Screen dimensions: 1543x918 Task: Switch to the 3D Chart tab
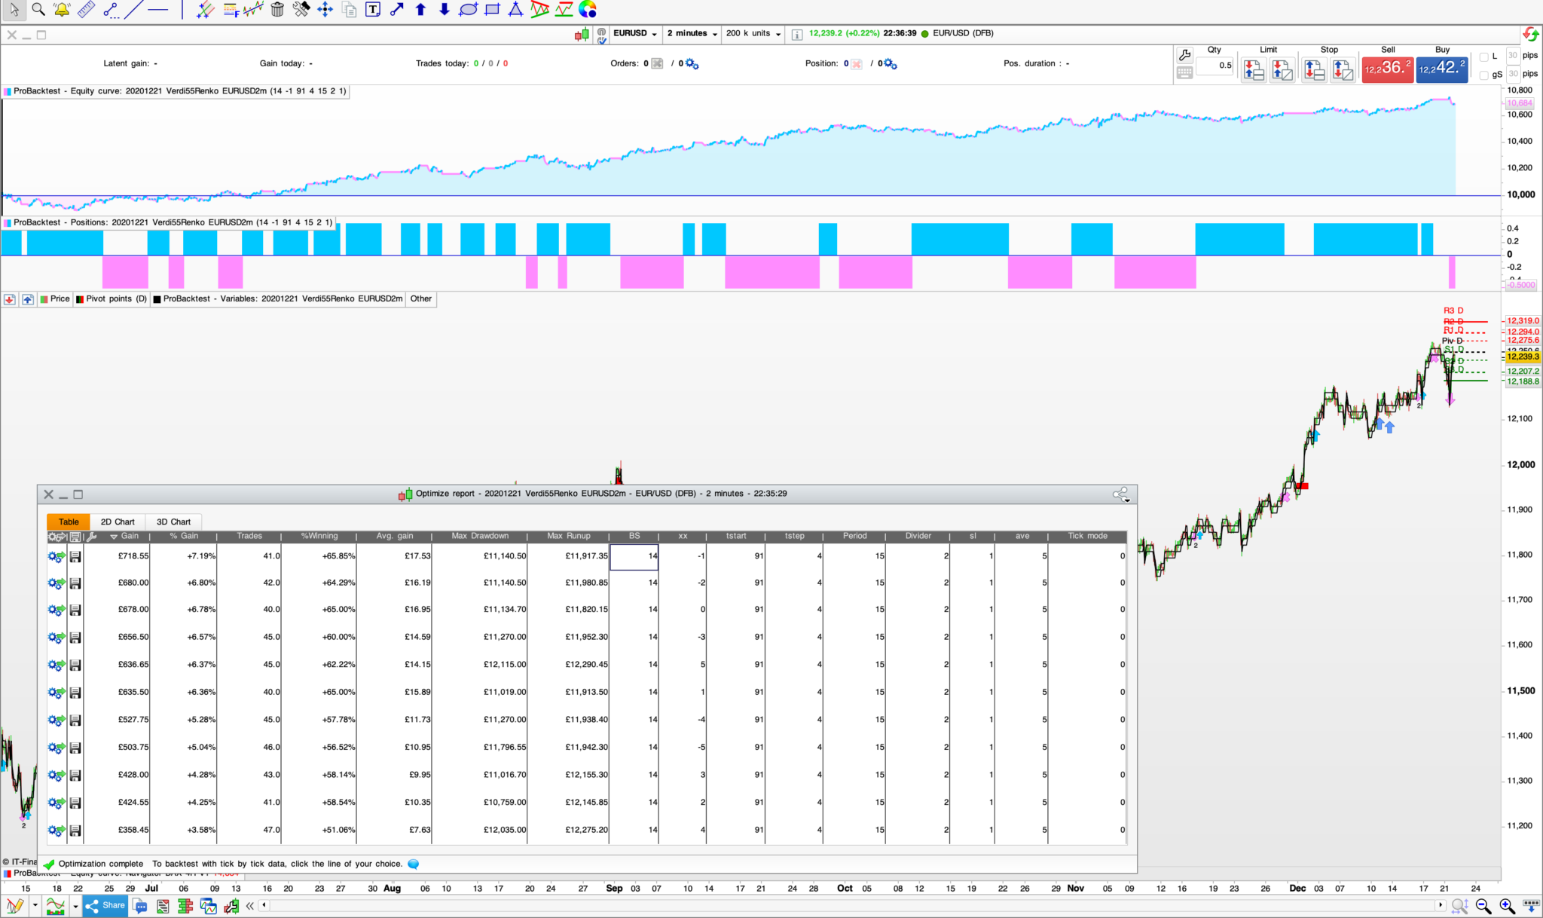(x=173, y=522)
